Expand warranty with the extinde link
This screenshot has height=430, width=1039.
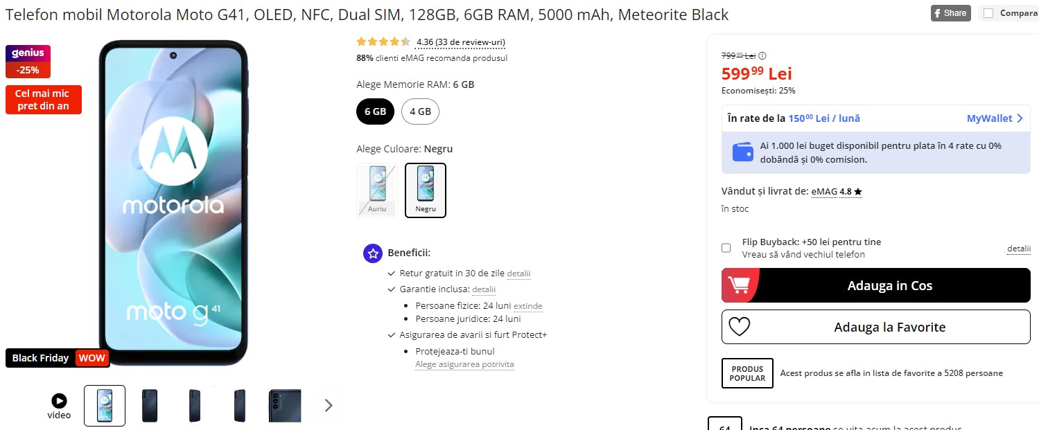[529, 305]
